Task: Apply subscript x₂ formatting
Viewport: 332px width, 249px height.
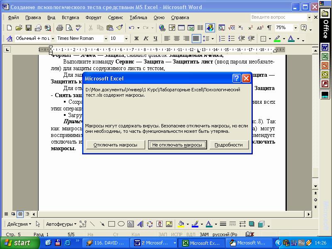Action: tap(241, 28)
